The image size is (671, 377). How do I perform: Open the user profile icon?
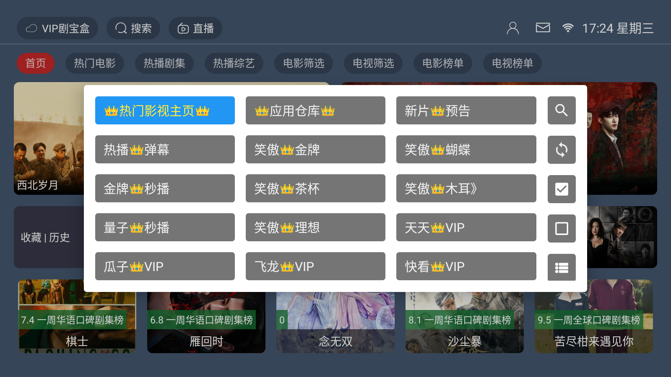[512, 28]
